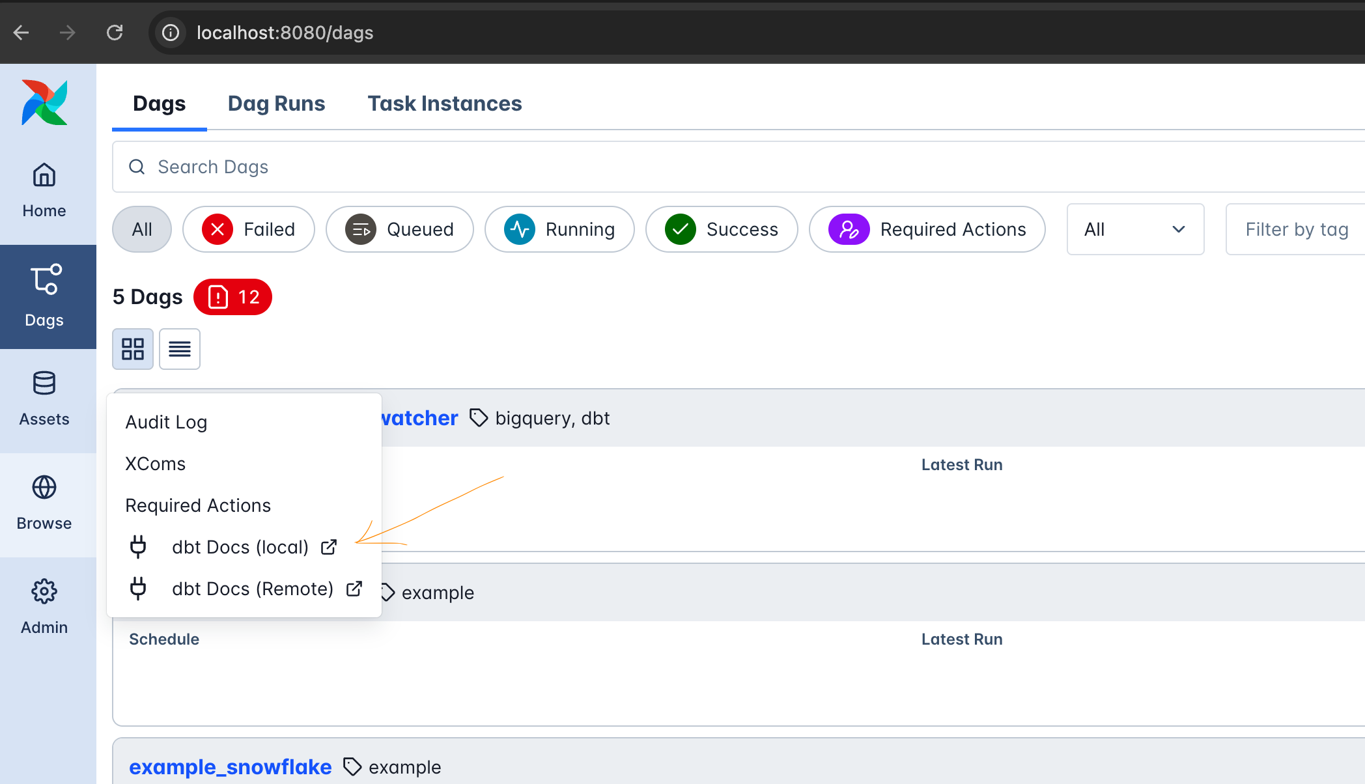The width and height of the screenshot is (1365, 784).
Task: Select Audit Log from the context menu
Action: [166, 422]
